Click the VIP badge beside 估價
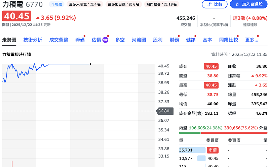 point(105,40)
